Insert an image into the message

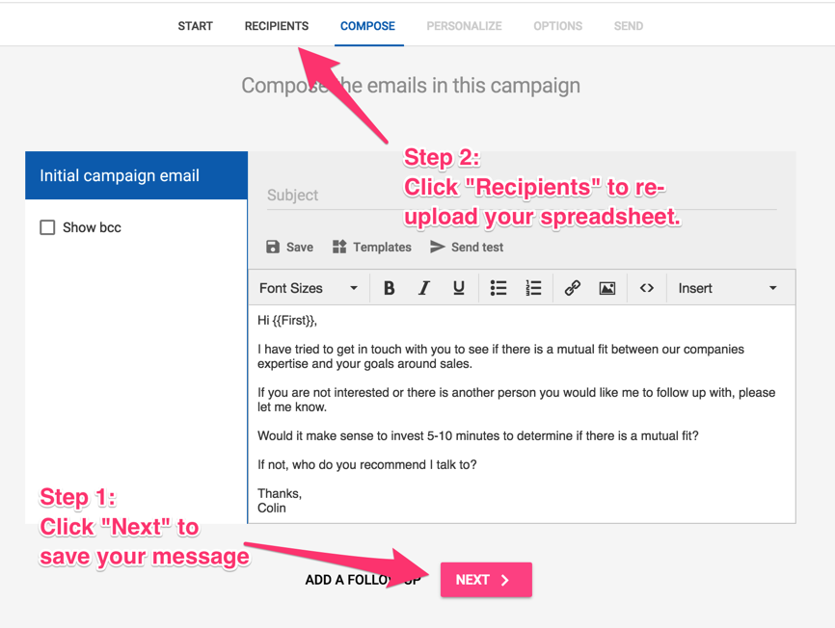[607, 287]
